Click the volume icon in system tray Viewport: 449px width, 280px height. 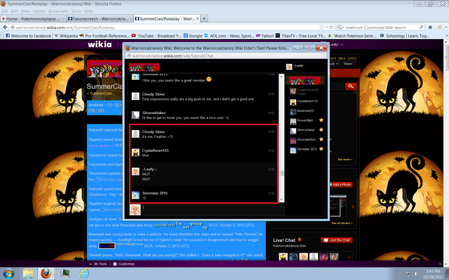(x=417, y=274)
